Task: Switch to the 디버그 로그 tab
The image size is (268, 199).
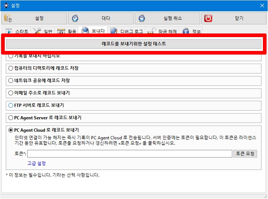Action: [x=127, y=31]
